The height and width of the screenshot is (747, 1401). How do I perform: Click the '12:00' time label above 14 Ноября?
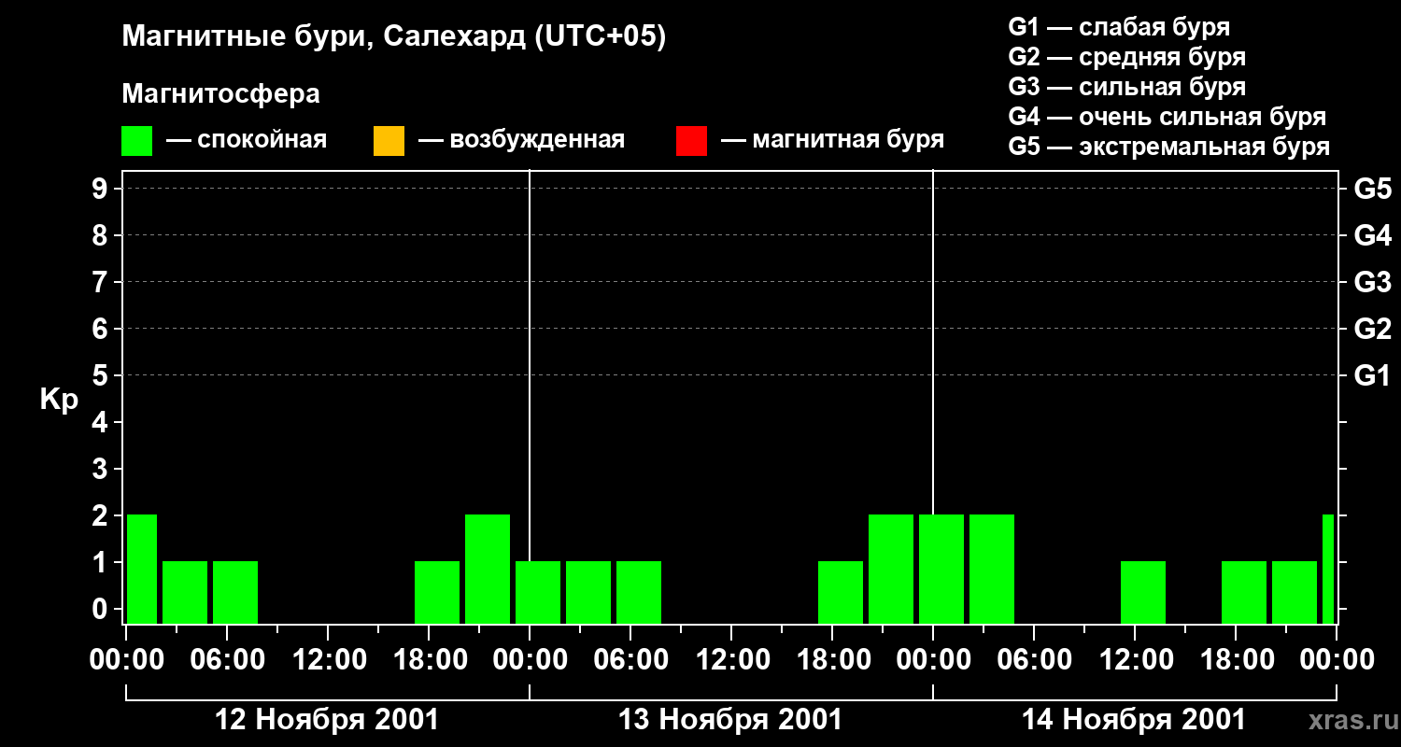click(x=1135, y=660)
